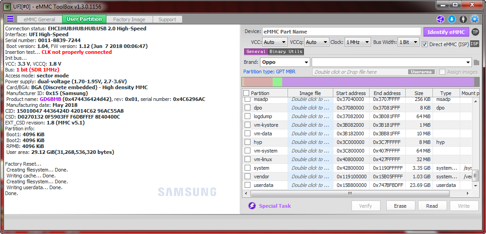Open the Bus Width dropdown

coord(409,42)
